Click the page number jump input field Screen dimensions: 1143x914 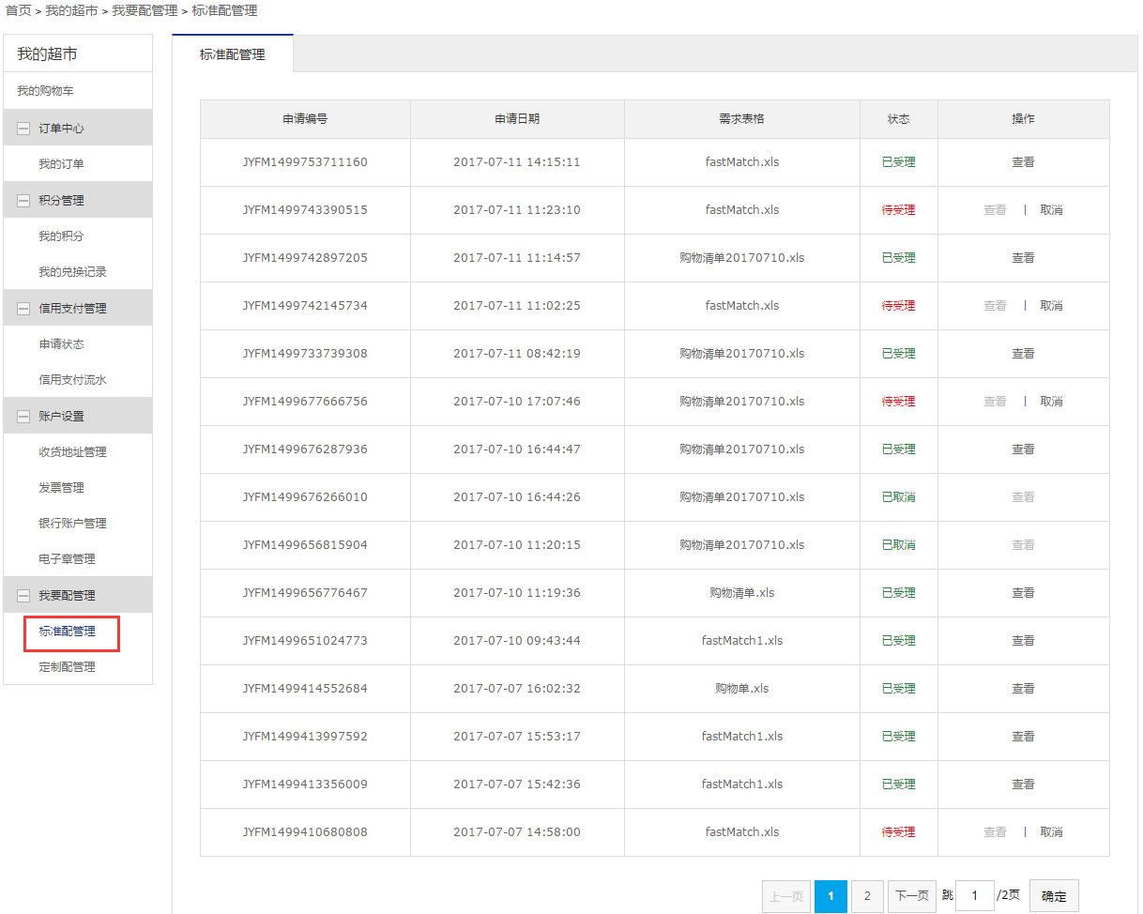click(974, 896)
